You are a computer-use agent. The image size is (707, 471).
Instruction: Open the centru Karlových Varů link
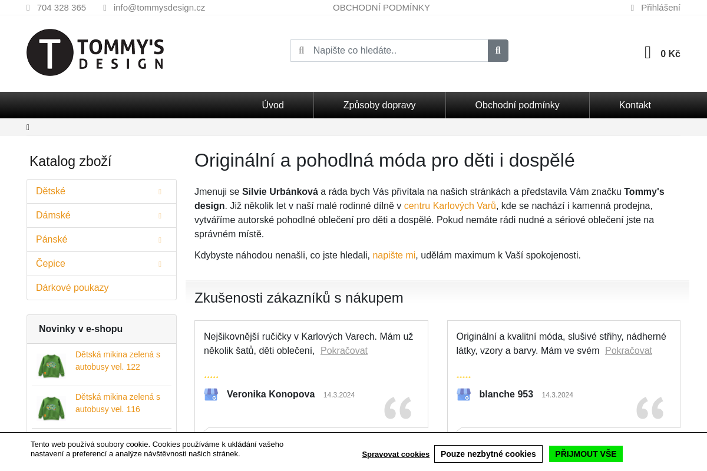tap(450, 205)
